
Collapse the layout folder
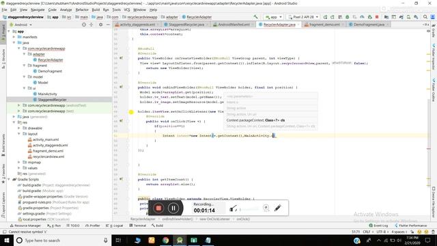tap(19, 134)
